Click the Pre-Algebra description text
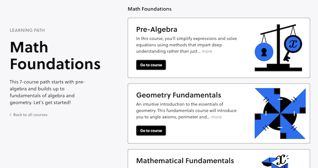 (x=186, y=45)
